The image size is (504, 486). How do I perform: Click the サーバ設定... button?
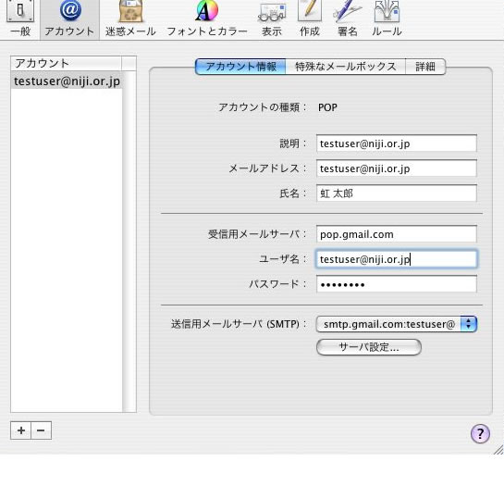[x=369, y=347]
